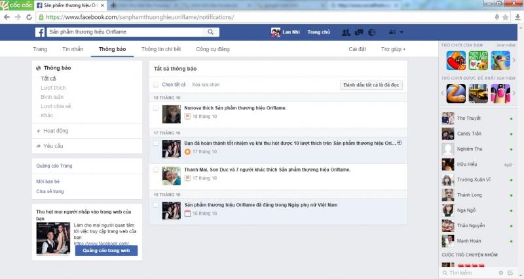This screenshot has width=524, height=279.
Task: Open the Công cụ đăng tab
Action: (212, 49)
